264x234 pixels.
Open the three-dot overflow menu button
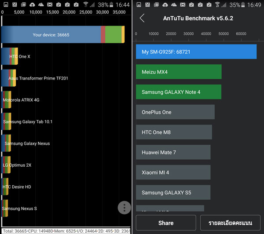click(x=125, y=208)
